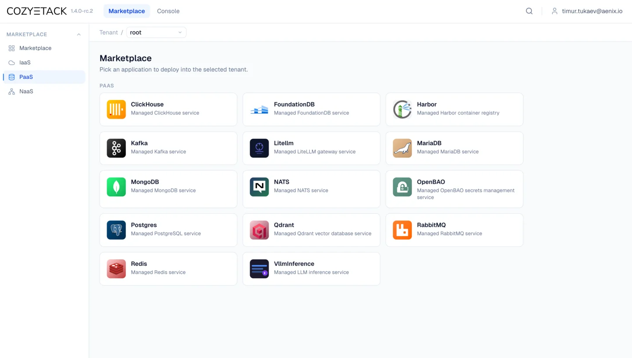Click the NATS title text
Screen dimensions: 632x358
(281, 182)
